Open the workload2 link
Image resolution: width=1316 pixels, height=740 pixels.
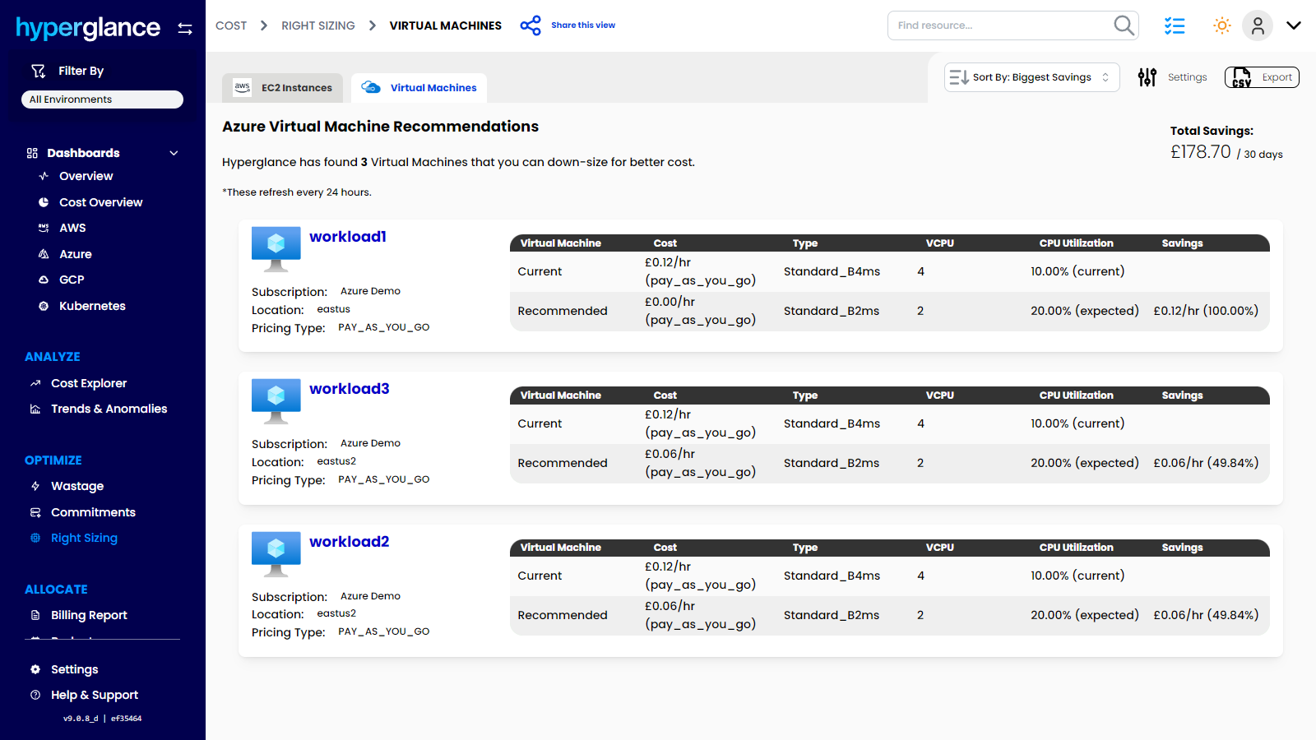350,542
